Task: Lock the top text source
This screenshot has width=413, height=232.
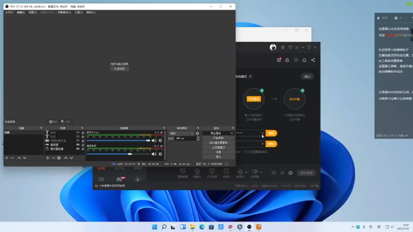Action: tap(83, 132)
